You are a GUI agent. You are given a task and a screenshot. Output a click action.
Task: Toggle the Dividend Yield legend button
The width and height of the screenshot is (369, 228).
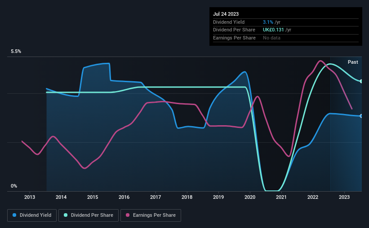(x=32, y=215)
